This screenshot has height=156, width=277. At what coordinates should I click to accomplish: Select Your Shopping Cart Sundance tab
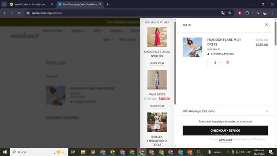[x=80, y=4]
